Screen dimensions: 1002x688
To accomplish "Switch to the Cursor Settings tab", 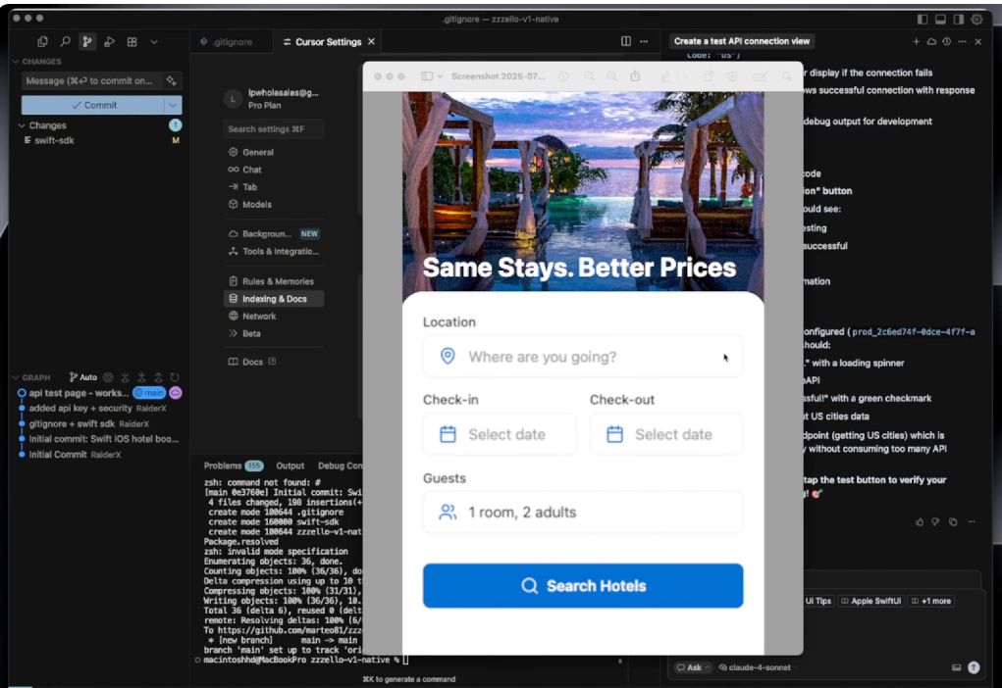I will [x=328, y=41].
